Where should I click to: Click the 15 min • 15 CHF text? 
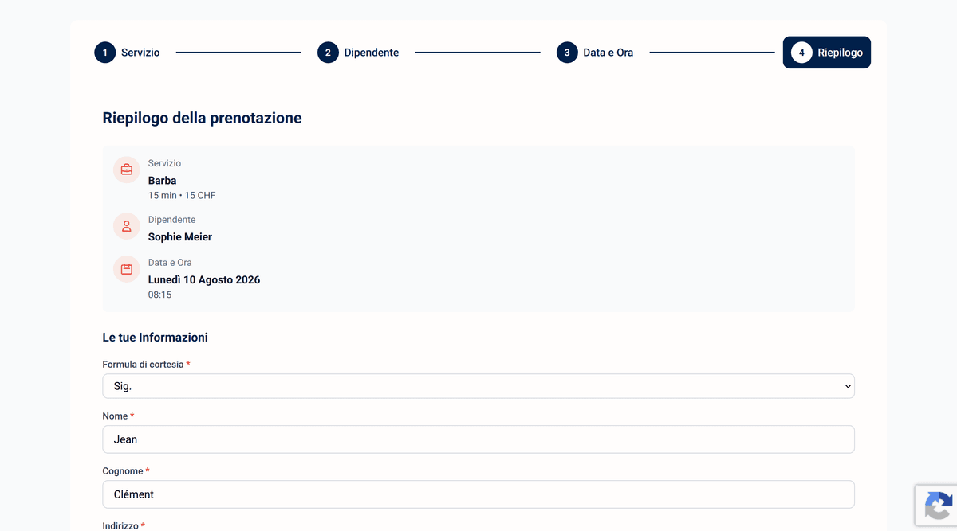(182, 196)
